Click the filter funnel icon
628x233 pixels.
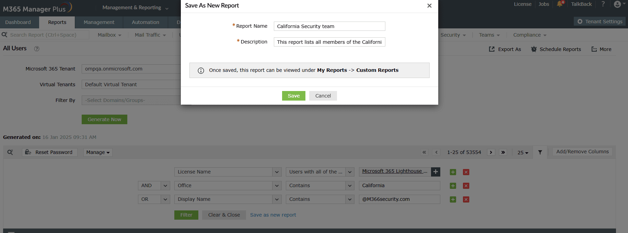click(x=540, y=152)
